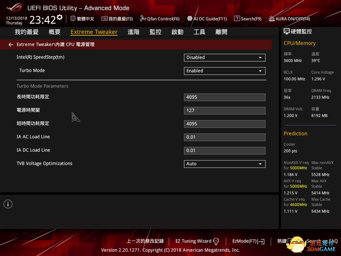Click AI OC Guide(F11) label
The image size is (341, 256).
[210, 19]
